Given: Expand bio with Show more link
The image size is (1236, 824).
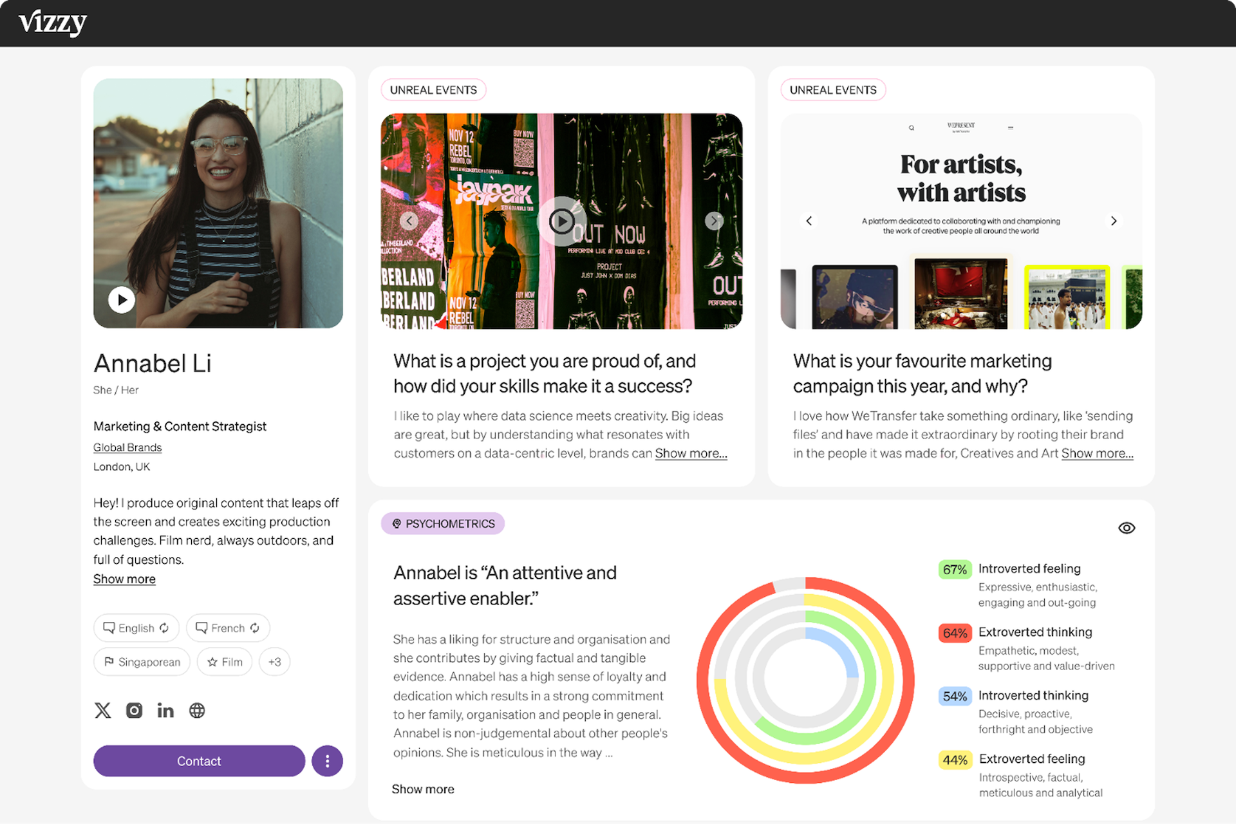Looking at the screenshot, I should point(124,579).
